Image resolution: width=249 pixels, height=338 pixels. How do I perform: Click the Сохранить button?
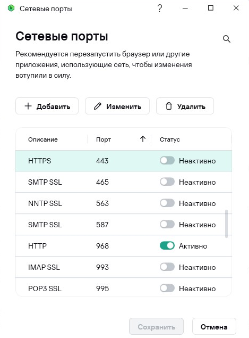click(156, 327)
